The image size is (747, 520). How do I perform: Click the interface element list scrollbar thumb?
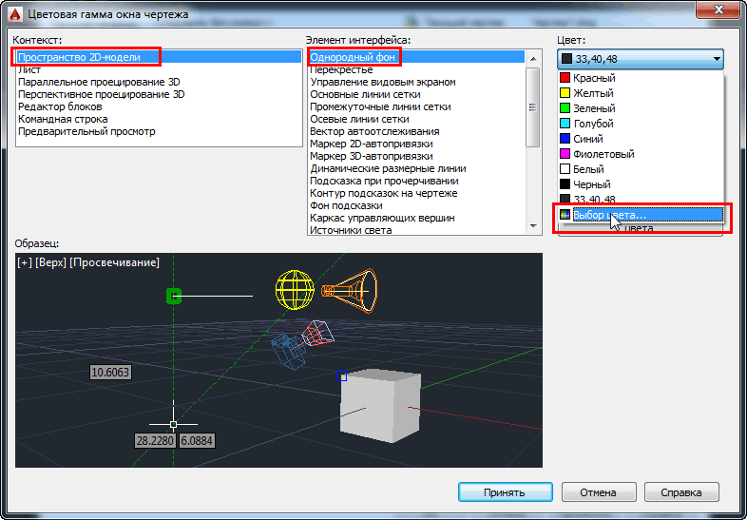point(533,107)
